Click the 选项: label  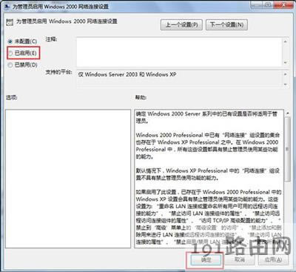click(x=12, y=98)
